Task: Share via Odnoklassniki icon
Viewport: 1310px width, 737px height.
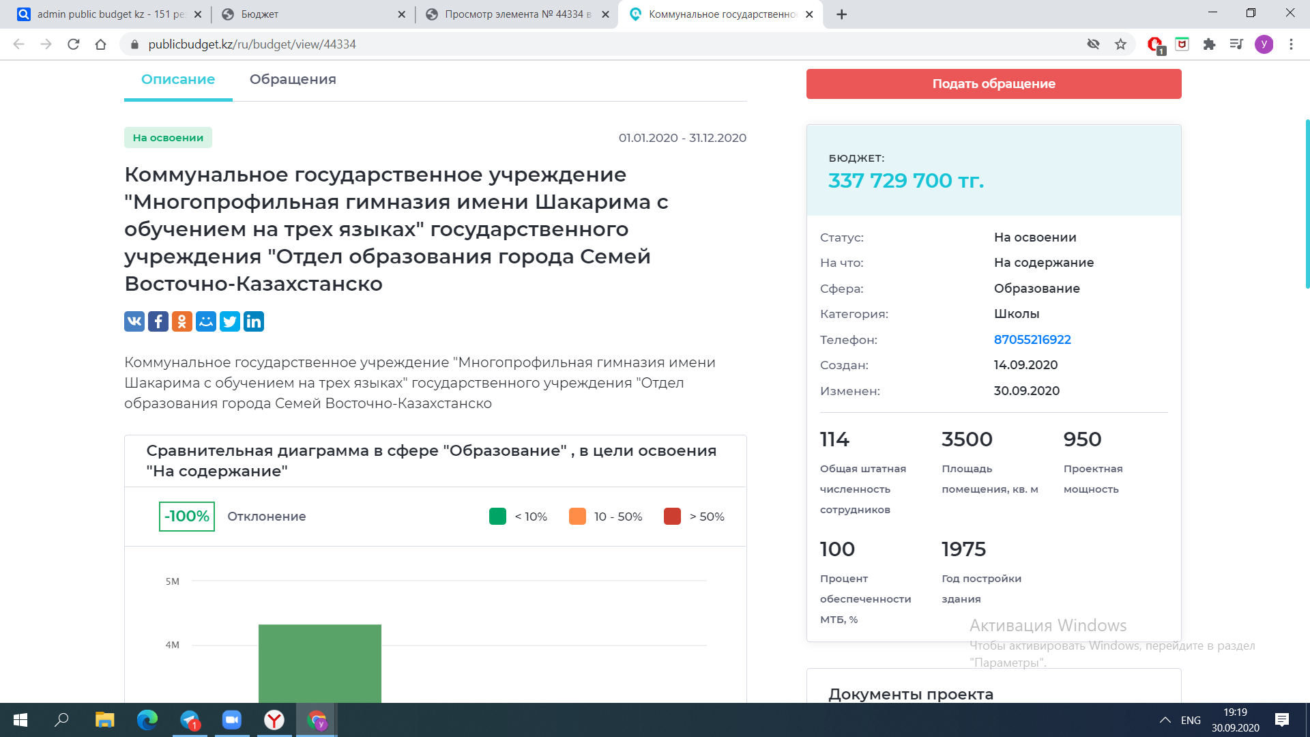Action: (x=182, y=321)
